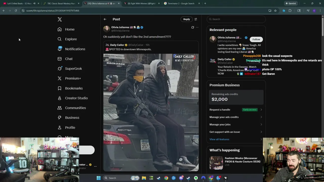Open Chrome media controls icon
This screenshot has height=182, width=324.
tap(308, 11)
